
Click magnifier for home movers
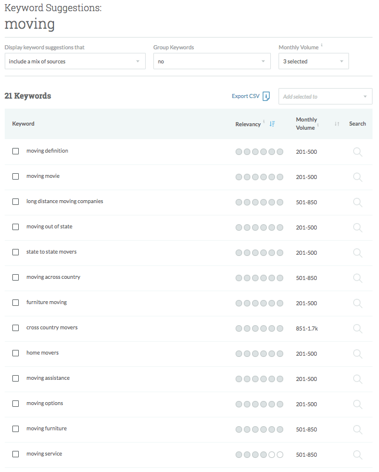pos(358,354)
